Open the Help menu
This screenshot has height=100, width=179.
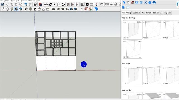point(38,1)
